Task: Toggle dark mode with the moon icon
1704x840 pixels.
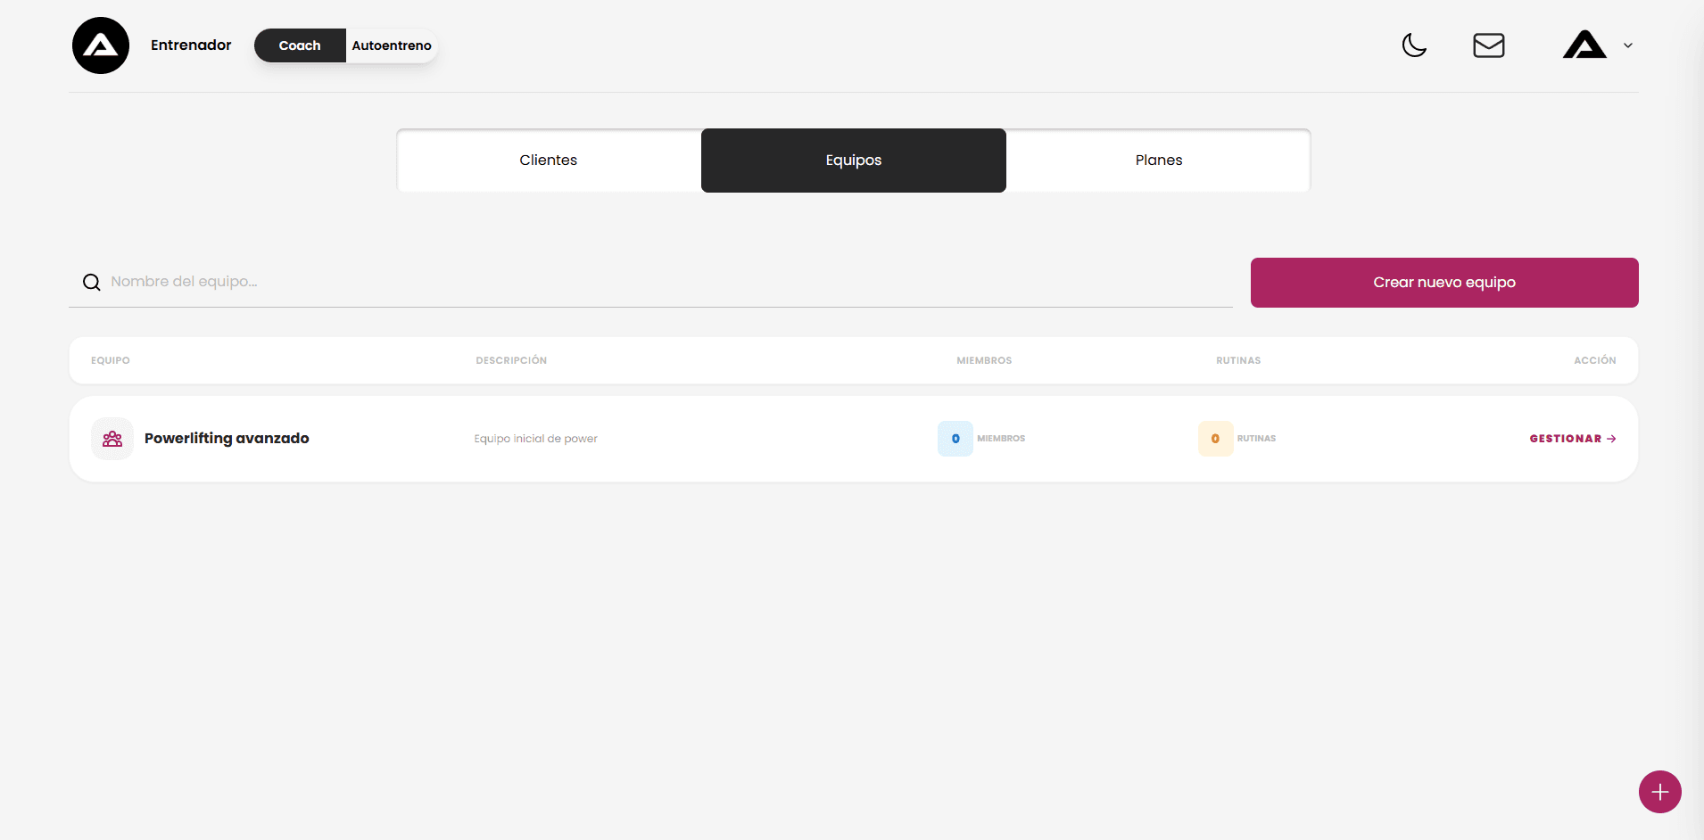Action: click(x=1414, y=45)
